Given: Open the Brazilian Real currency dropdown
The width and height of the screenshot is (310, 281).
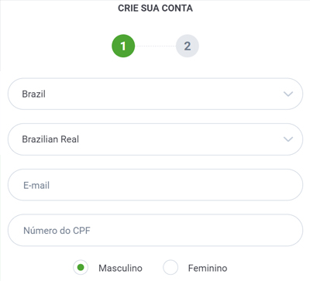Looking at the screenshot, I should (x=155, y=139).
